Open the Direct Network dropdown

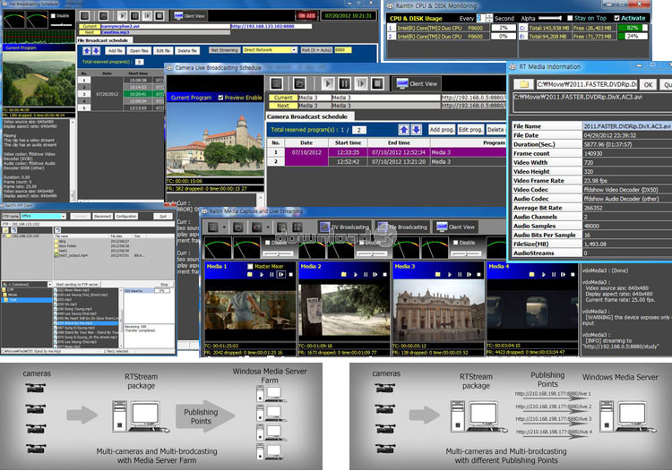click(294, 50)
